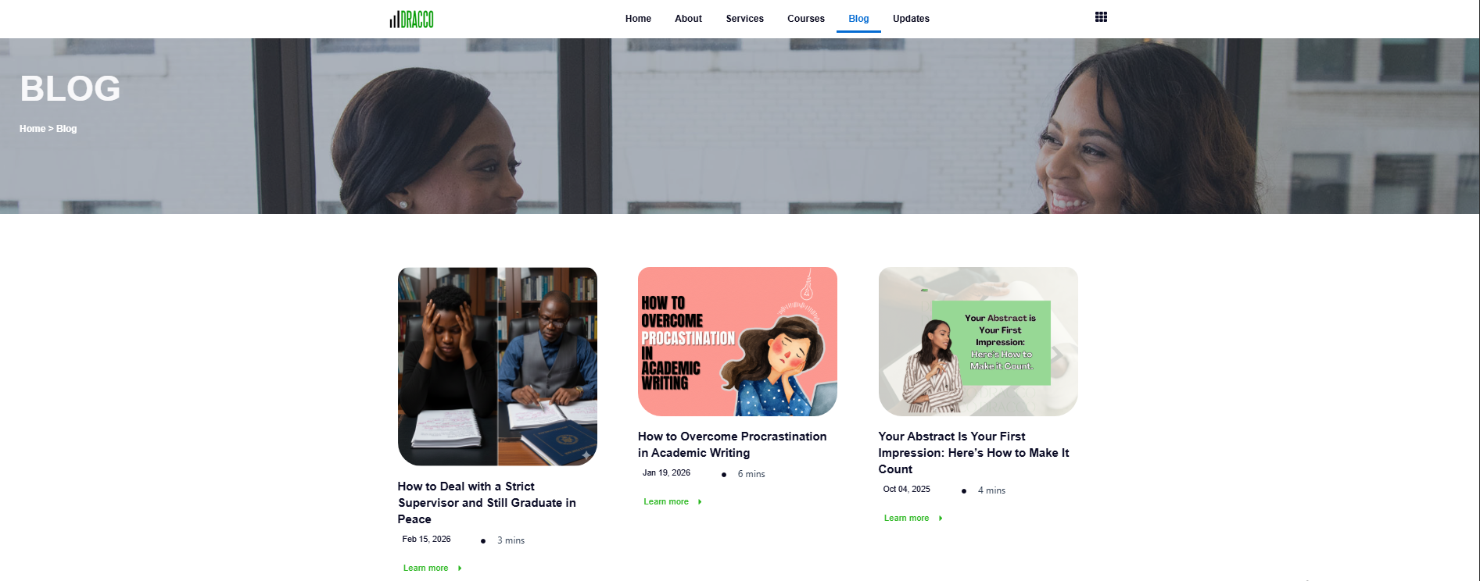Viewport: 1480px width, 581px height.
Task: Open the Home navigation item
Action: point(638,19)
